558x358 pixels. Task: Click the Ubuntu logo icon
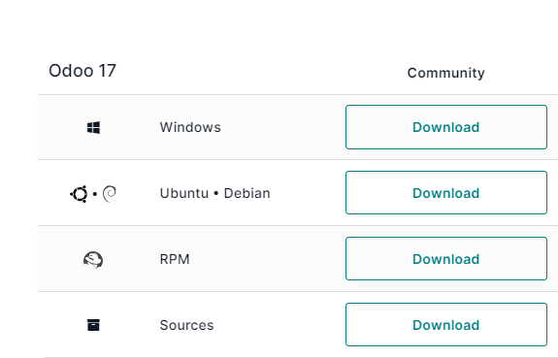click(x=79, y=194)
